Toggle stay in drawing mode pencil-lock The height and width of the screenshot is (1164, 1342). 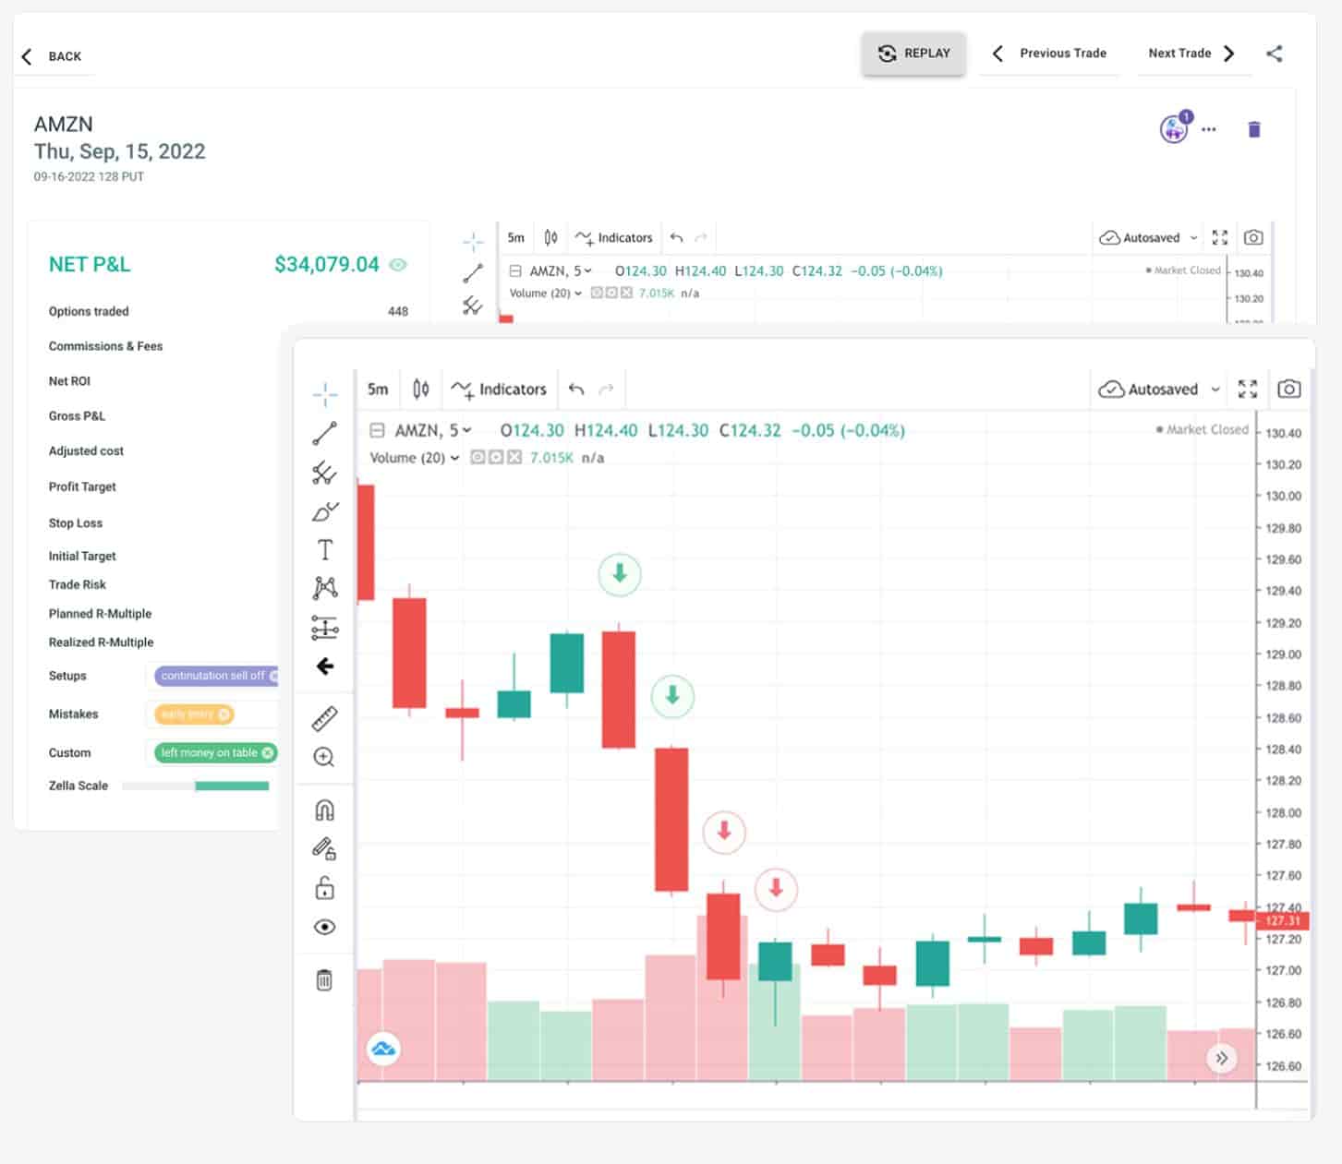click(x=325, y=849)
